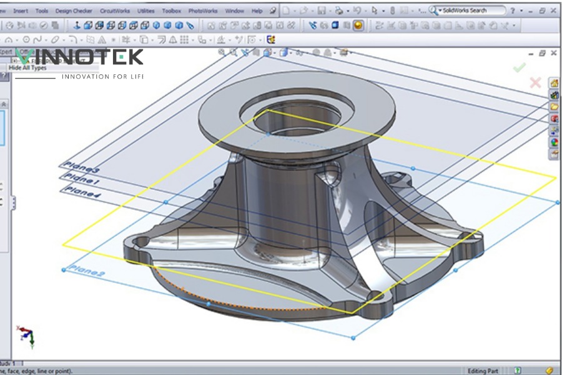Click the Editing Part status bar text
Screen dimensions: 562x375
click(483, 371)
